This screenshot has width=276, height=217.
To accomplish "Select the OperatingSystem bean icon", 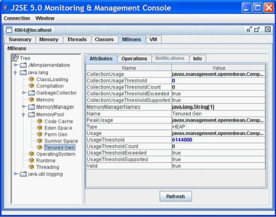I will tap(31, 154).
